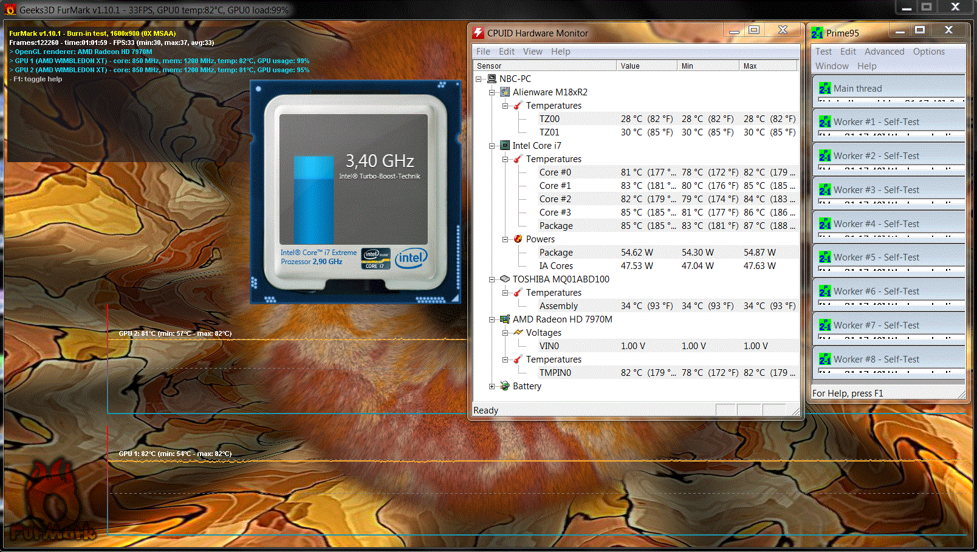Click the AMD Radeon HD 7970M card icon

tap(505, 319)
